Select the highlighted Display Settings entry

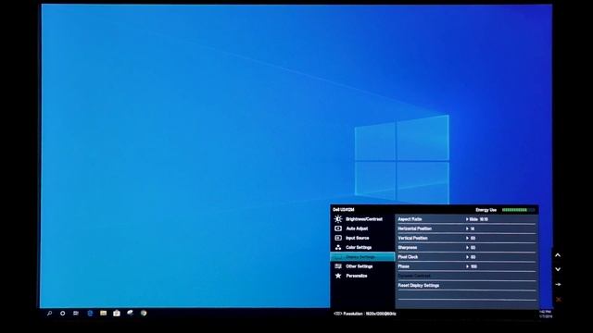point(362,257)
